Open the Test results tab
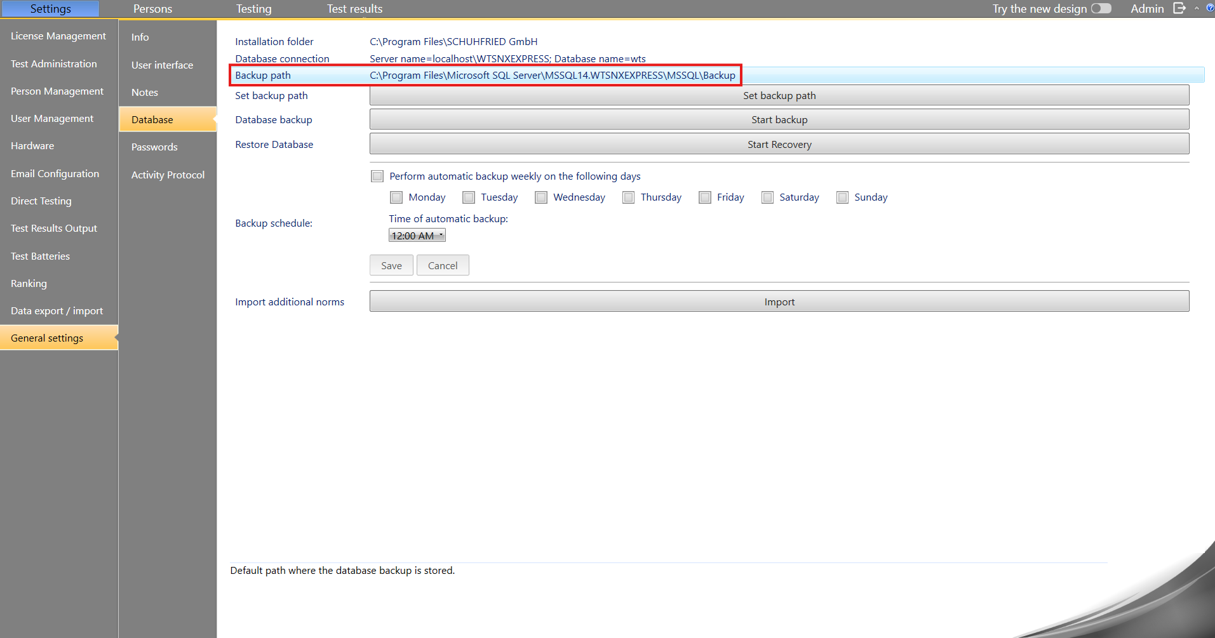Screen dimensions: 1215x638 click(x=354, y=9)
